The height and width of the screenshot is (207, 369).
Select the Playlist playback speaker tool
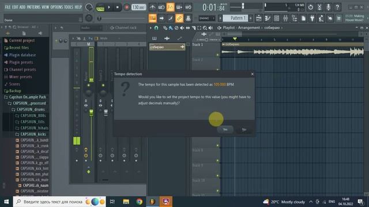210,28
